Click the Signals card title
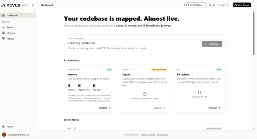Image resolution: width=257 pixels, height=139 pixels. pyautogui.click(x=126, y=74)
